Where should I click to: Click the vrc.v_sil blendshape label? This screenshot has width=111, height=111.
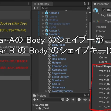pos(105,71)
